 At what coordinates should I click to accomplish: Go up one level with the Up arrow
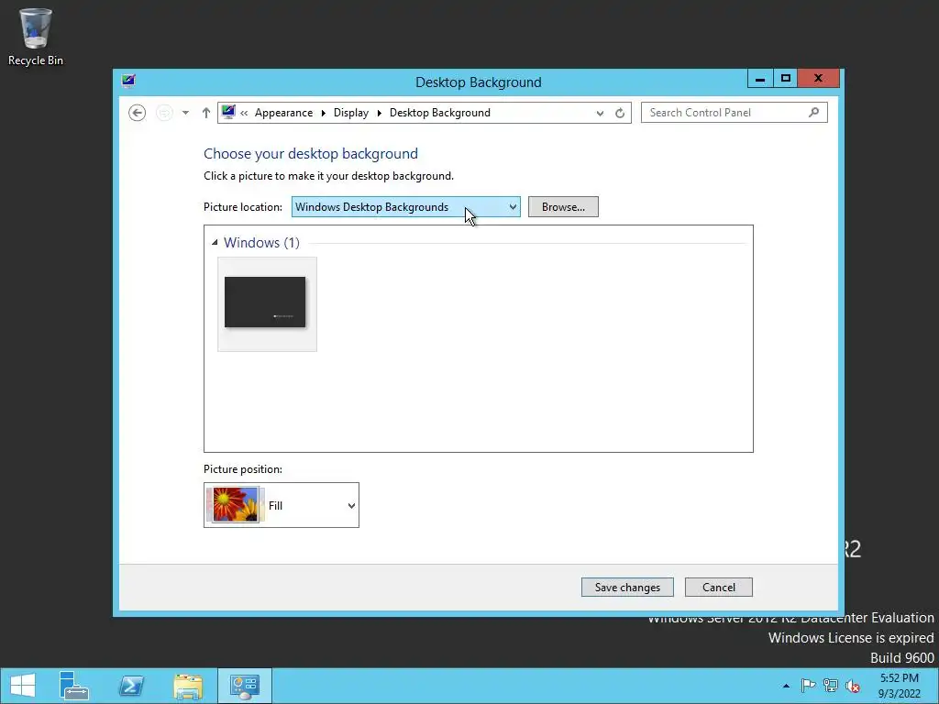pyautogui.click(x=206, y=113)
